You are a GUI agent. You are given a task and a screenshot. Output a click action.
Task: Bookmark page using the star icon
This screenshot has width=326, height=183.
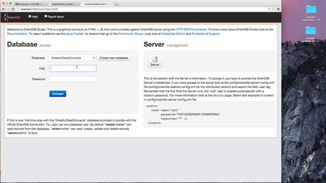(273, 9)
